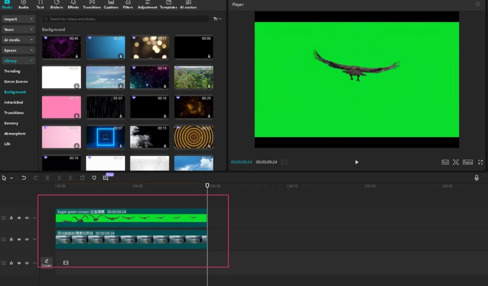The height and width of the screenshot is (286, 488).
Task: Collapse the Library section
Action: (19, 61)
